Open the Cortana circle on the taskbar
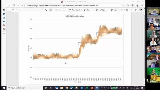This screenshot has width=160, height=90. coord(46,88)
